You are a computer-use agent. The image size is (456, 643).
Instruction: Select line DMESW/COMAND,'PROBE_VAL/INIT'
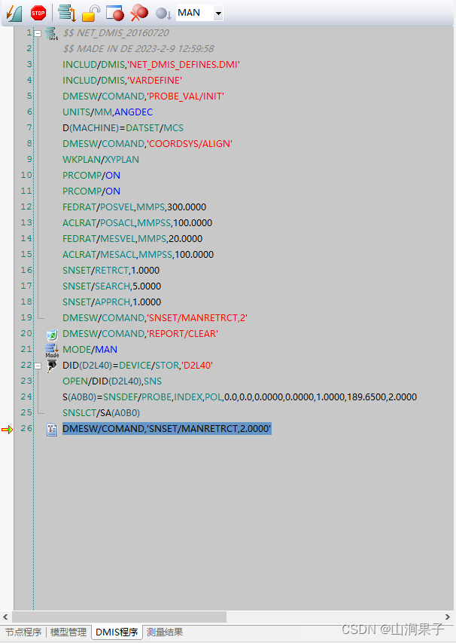pos(143,96)
